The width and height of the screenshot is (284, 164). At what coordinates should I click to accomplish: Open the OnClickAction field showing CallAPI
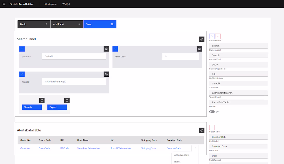pyautogui.click(x=238, y=83)
